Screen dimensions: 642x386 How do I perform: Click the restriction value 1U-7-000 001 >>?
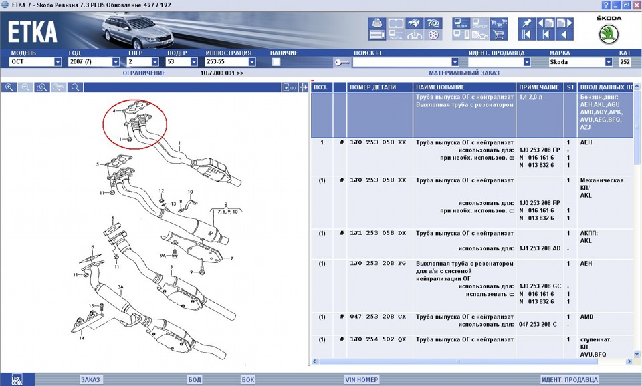click(x=221, y=73)
